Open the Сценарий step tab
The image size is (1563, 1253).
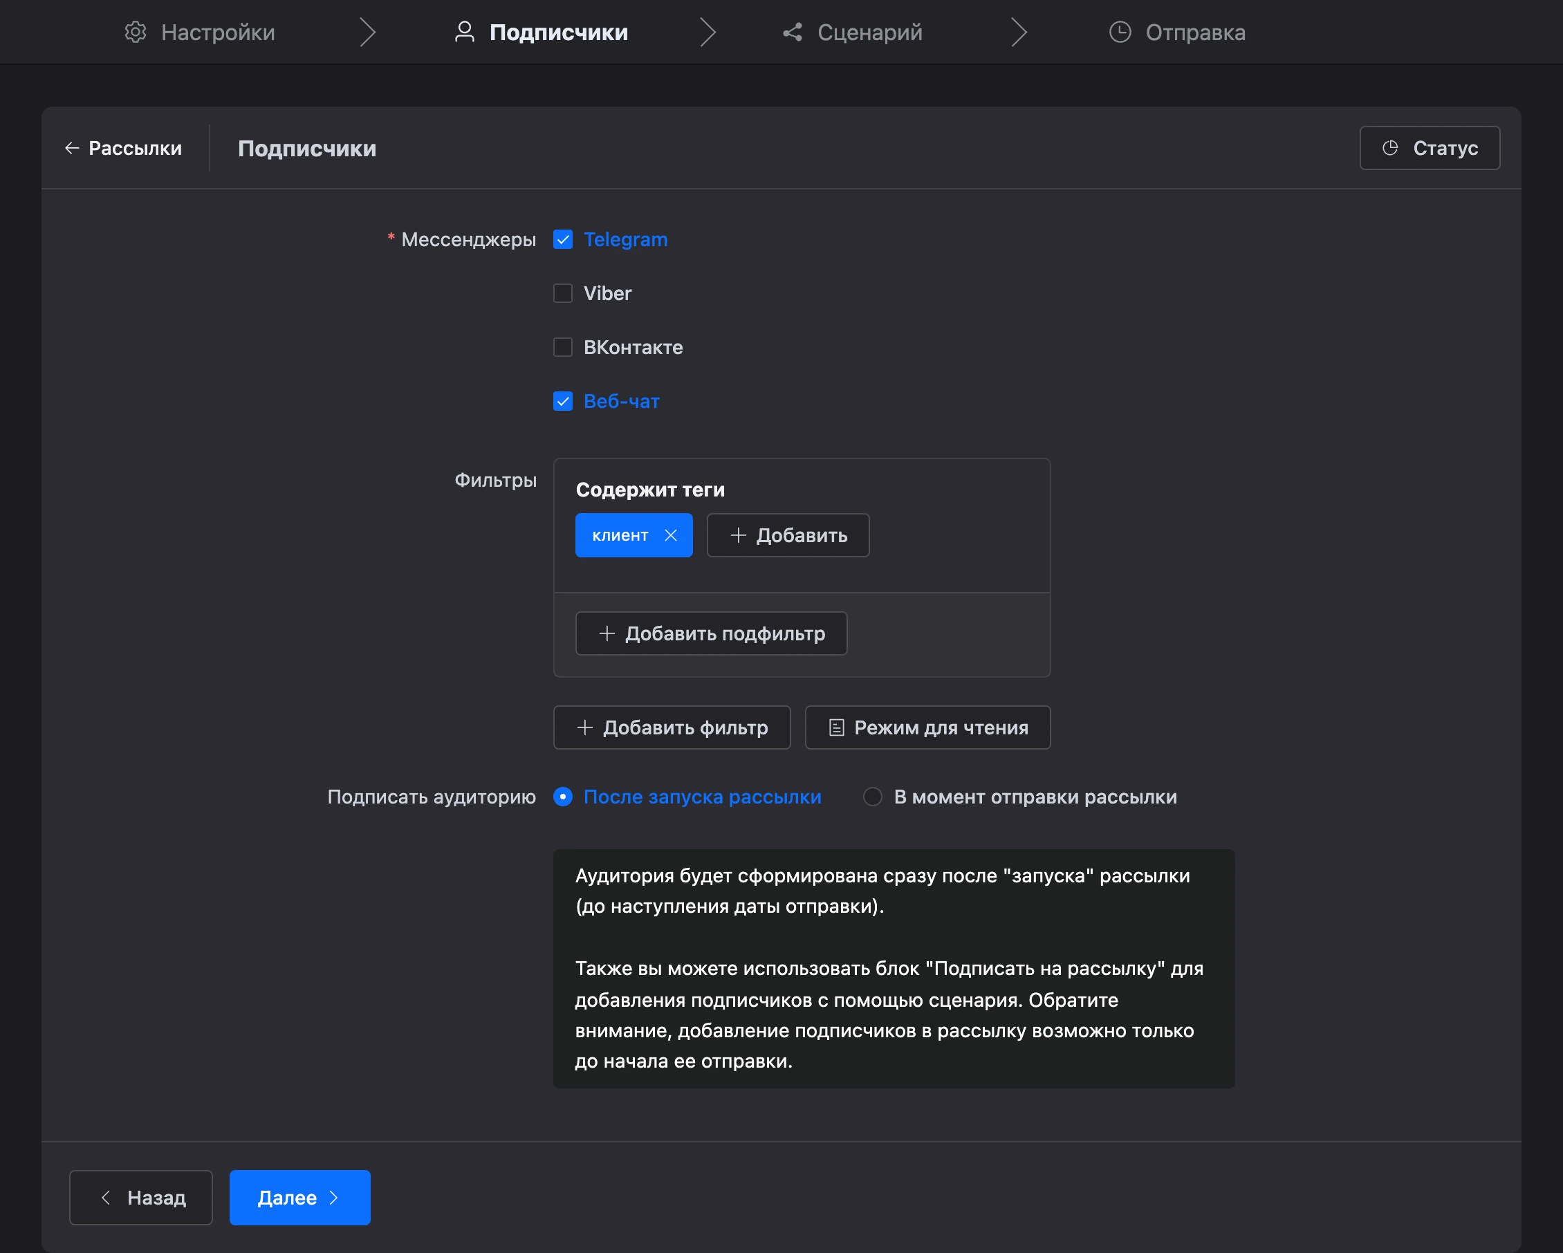pos(853,32)
